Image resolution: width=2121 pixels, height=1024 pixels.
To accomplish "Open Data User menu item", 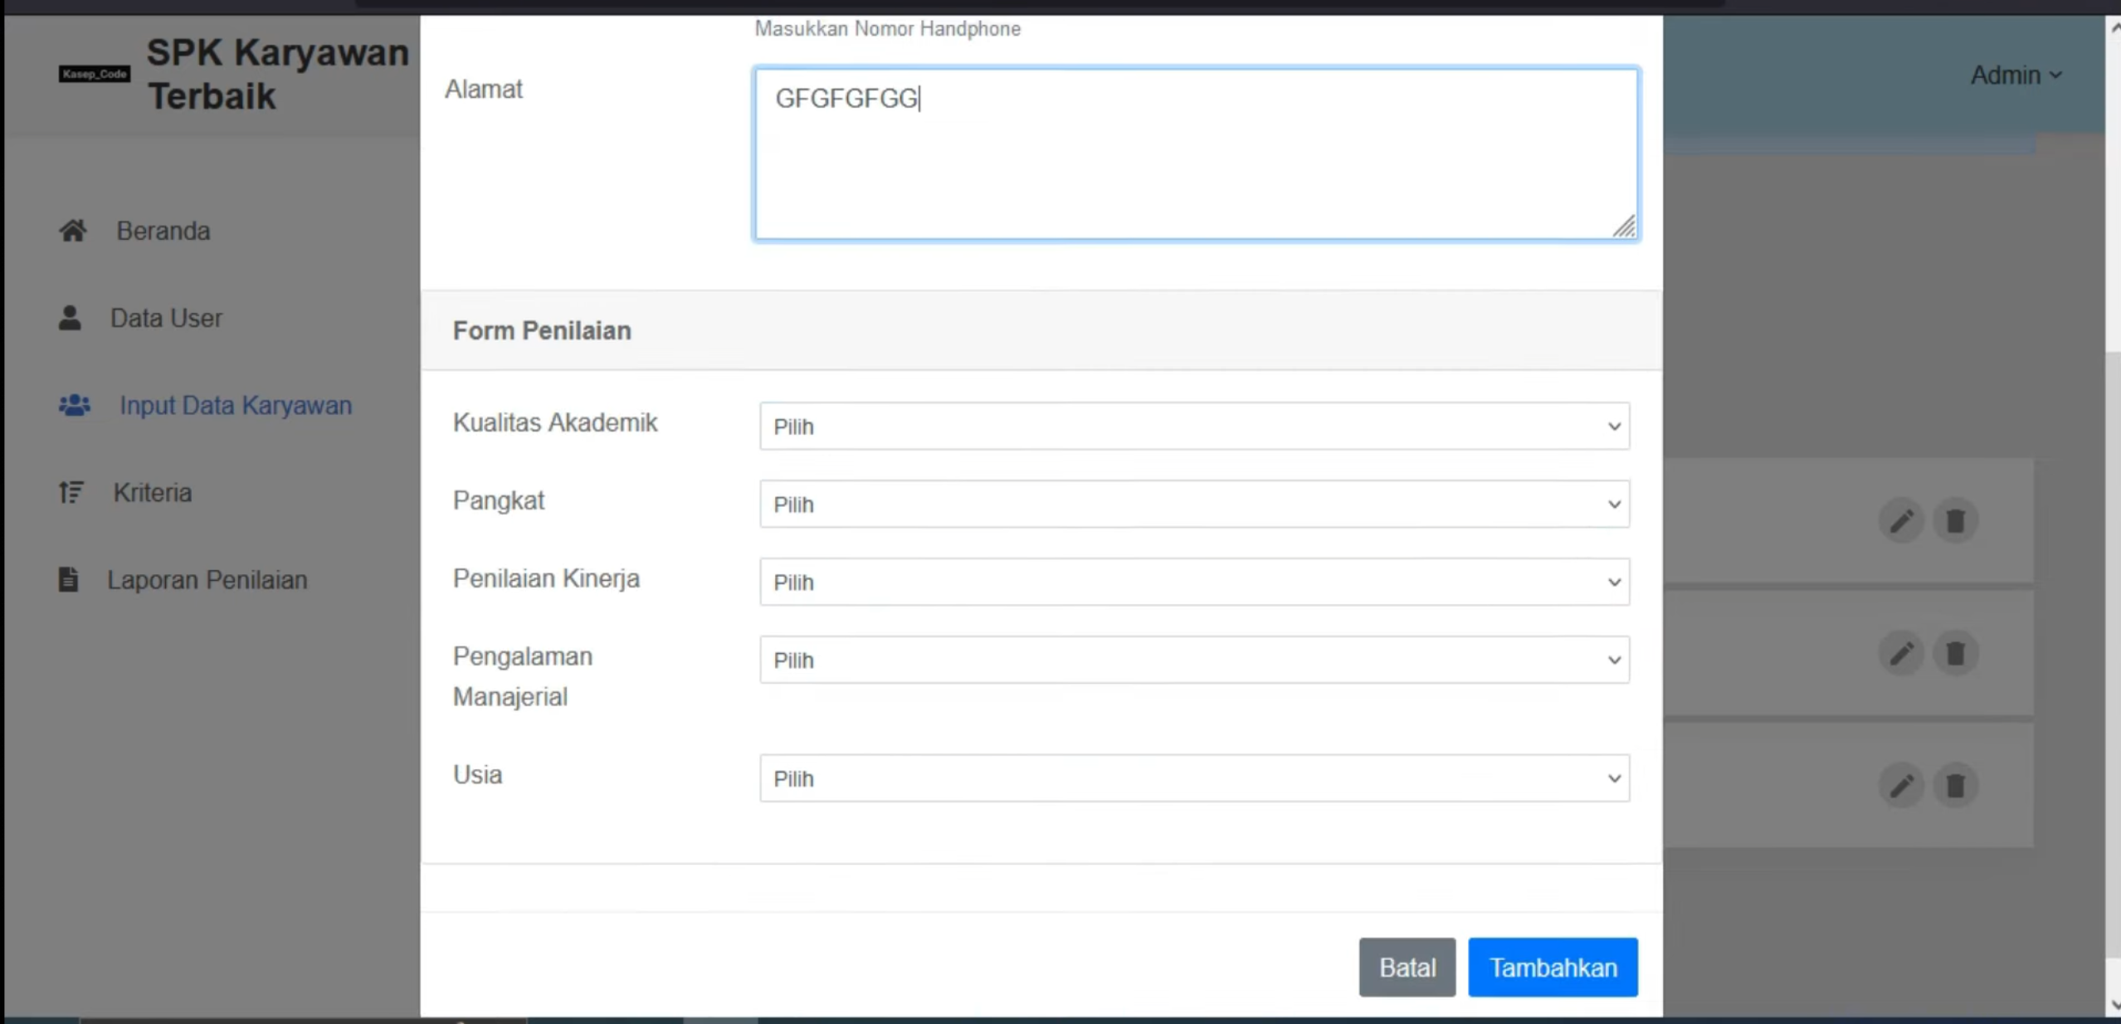I will [x=166, y=318].
